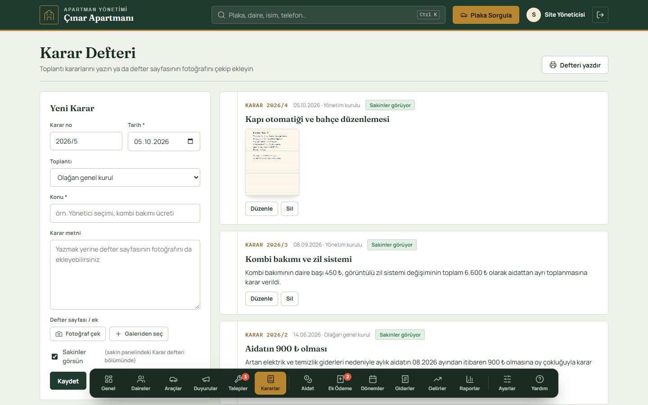The image size is (648, 405).
Task: Open Ek Ödeme section
Action: [340, 383]
